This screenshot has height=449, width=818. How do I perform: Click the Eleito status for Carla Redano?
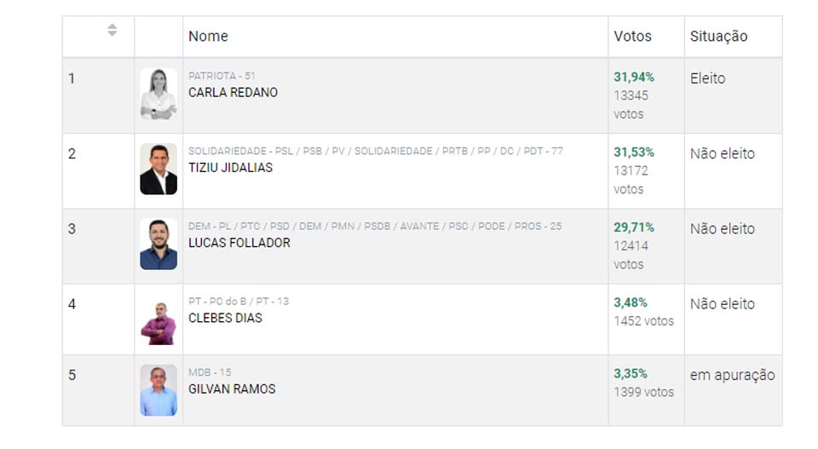(x=707, y=78)
